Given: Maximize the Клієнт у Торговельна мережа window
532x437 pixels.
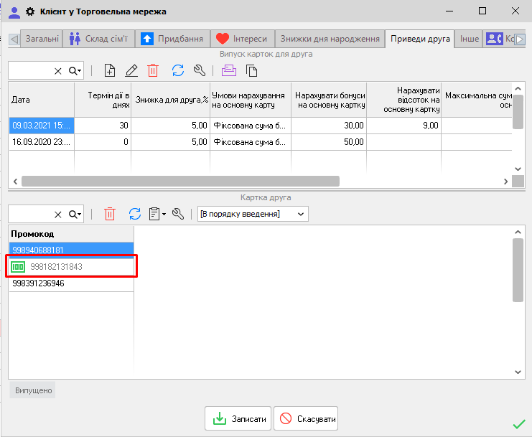Looking at the screenshot, I should tap(482, 11).
